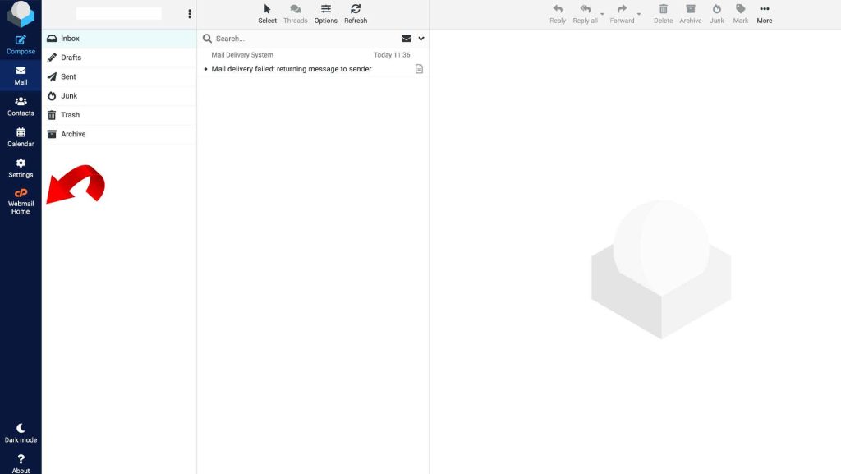Toggle Dark mode on
The image size is (841, 474).
click(21, 433)
